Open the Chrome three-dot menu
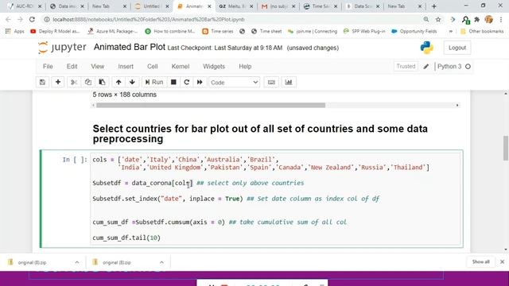 pyautogui.click(x=501, y=20)
